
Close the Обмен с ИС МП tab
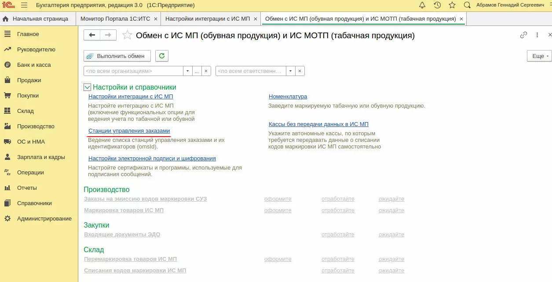click(461, 19)
